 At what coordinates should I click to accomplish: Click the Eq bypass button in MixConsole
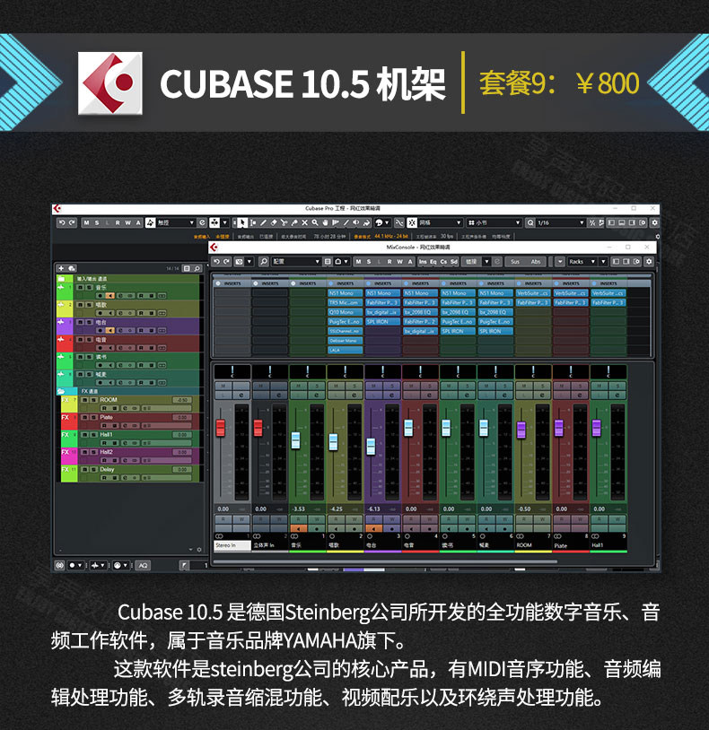tap(433, 262)
